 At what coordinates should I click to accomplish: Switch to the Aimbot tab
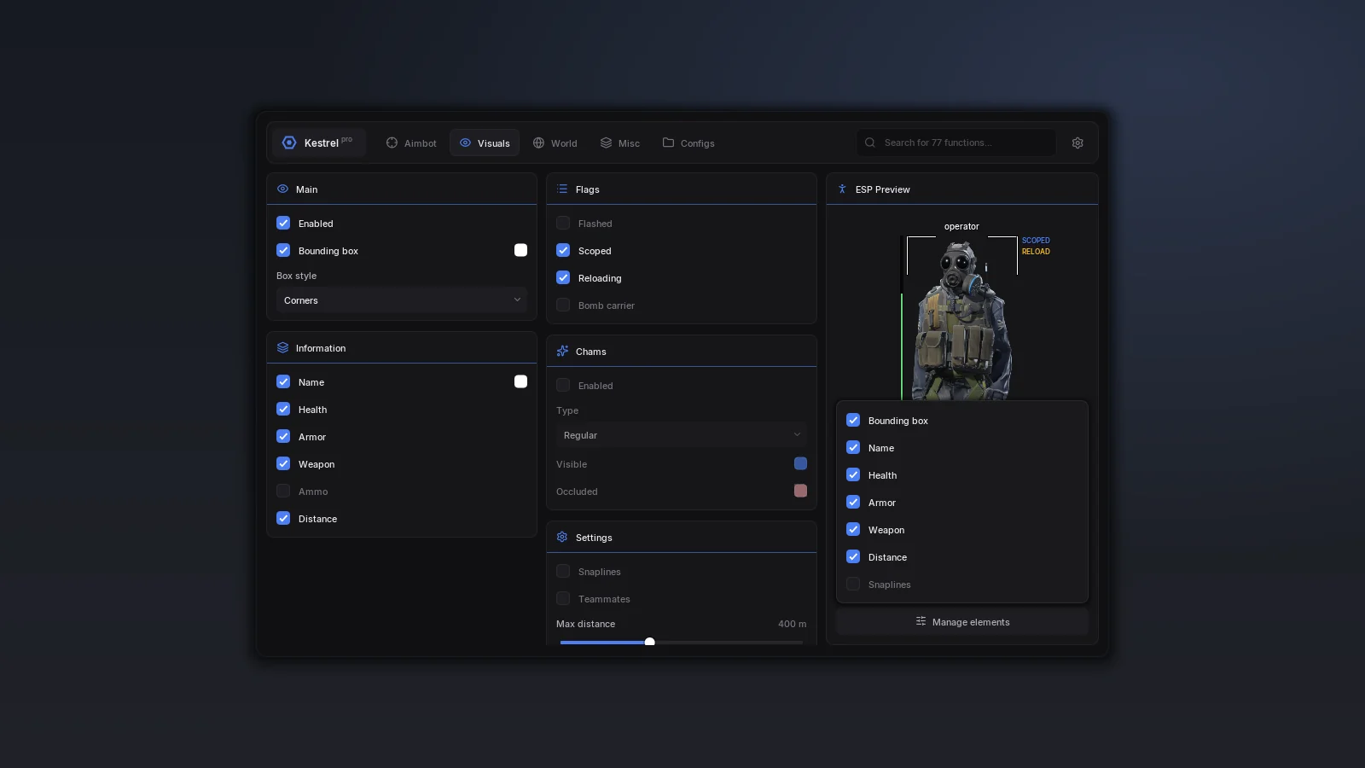point(411,143)
